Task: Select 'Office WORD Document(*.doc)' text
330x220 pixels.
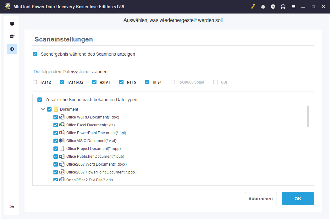Action: pos(93,117)
